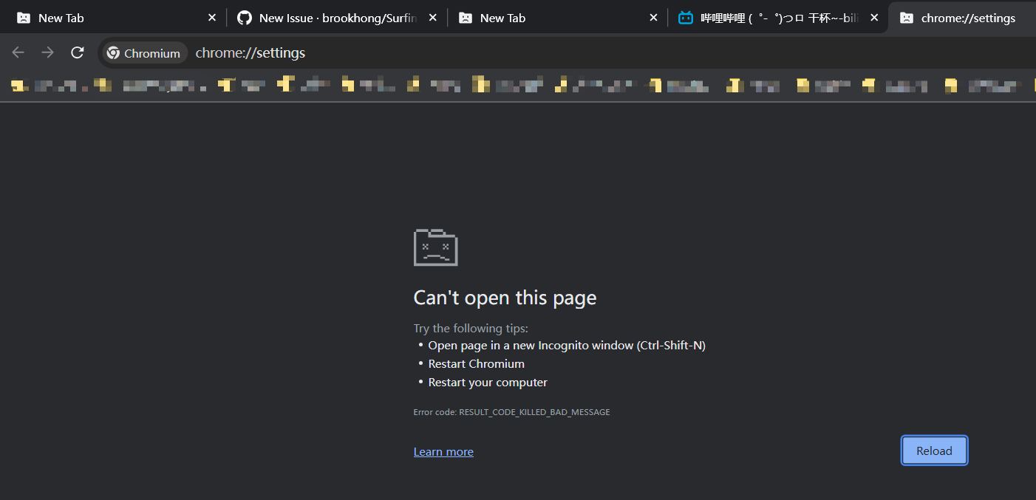Click the bilibili favicon on its tab

[684, 17]
